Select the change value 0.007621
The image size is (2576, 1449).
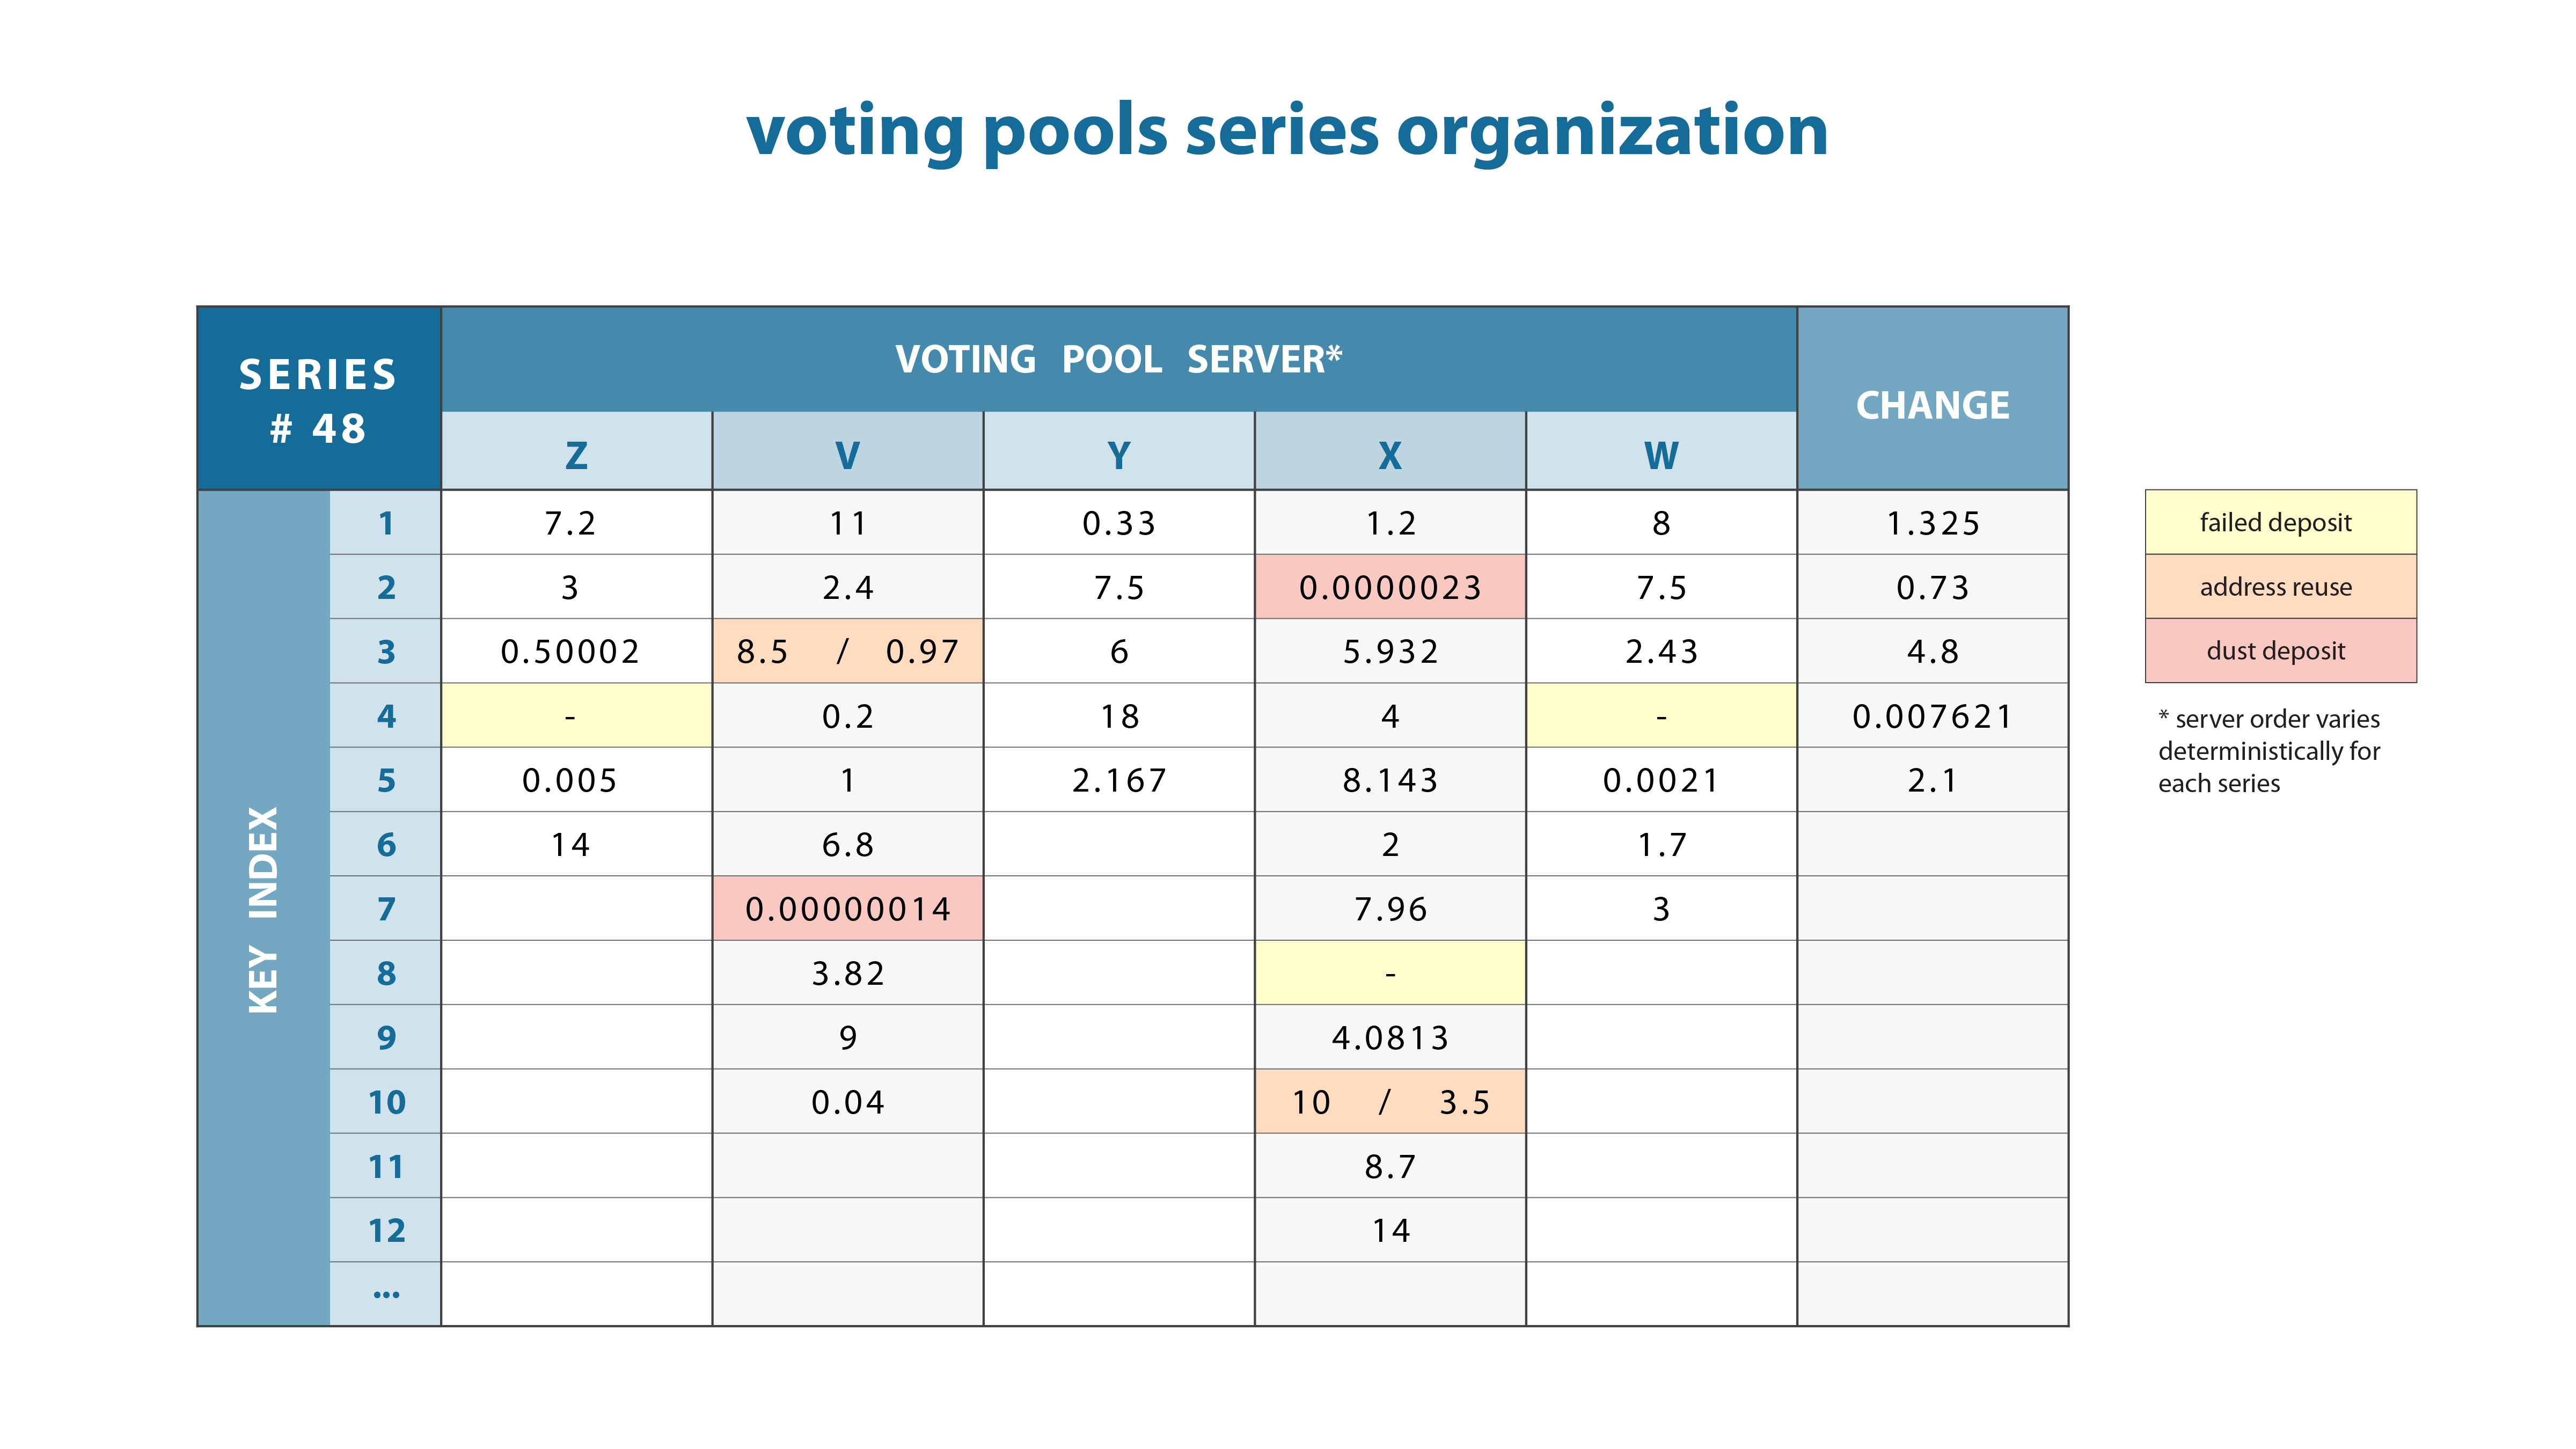1932,716
